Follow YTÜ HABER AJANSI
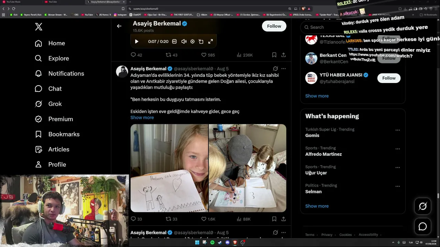Viewport: 440px width, 247px height. [389, 78]
